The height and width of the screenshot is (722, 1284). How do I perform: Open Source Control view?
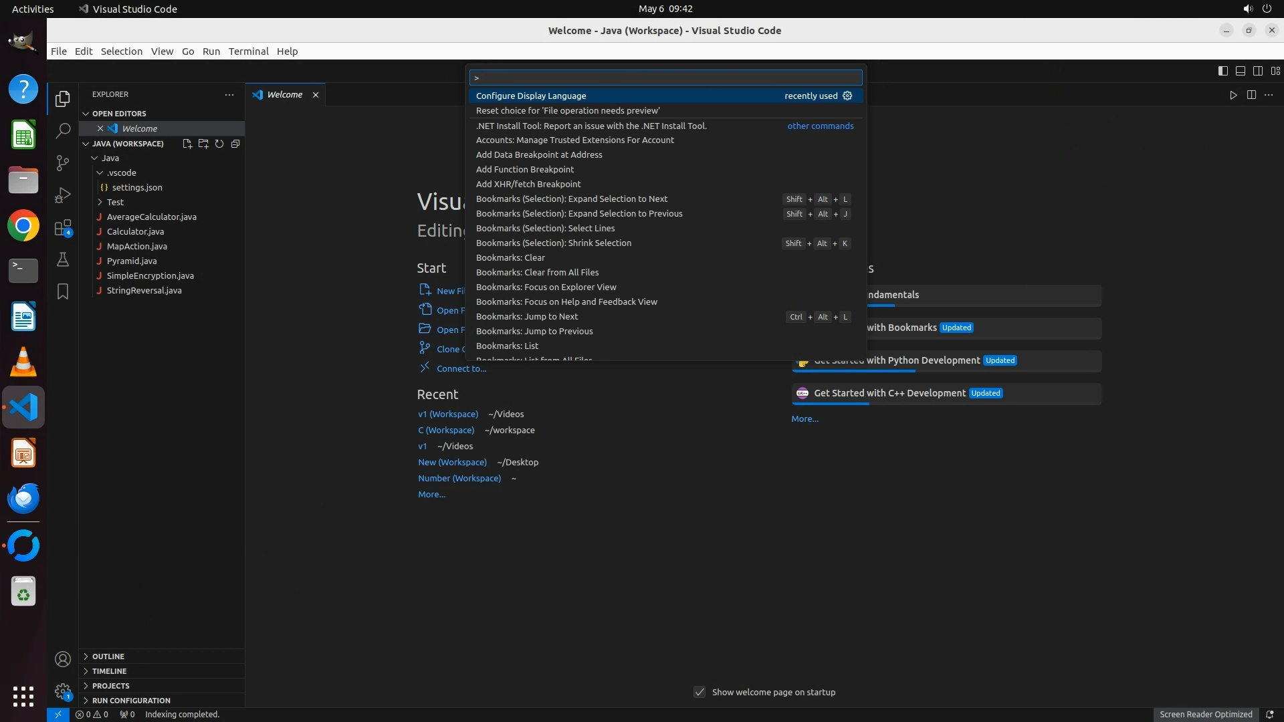pyautogui.click(x=63, y=163)
